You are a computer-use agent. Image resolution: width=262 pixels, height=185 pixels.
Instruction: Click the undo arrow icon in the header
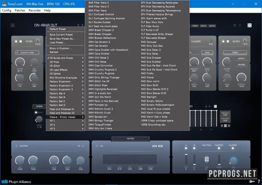tap(234, 25)
